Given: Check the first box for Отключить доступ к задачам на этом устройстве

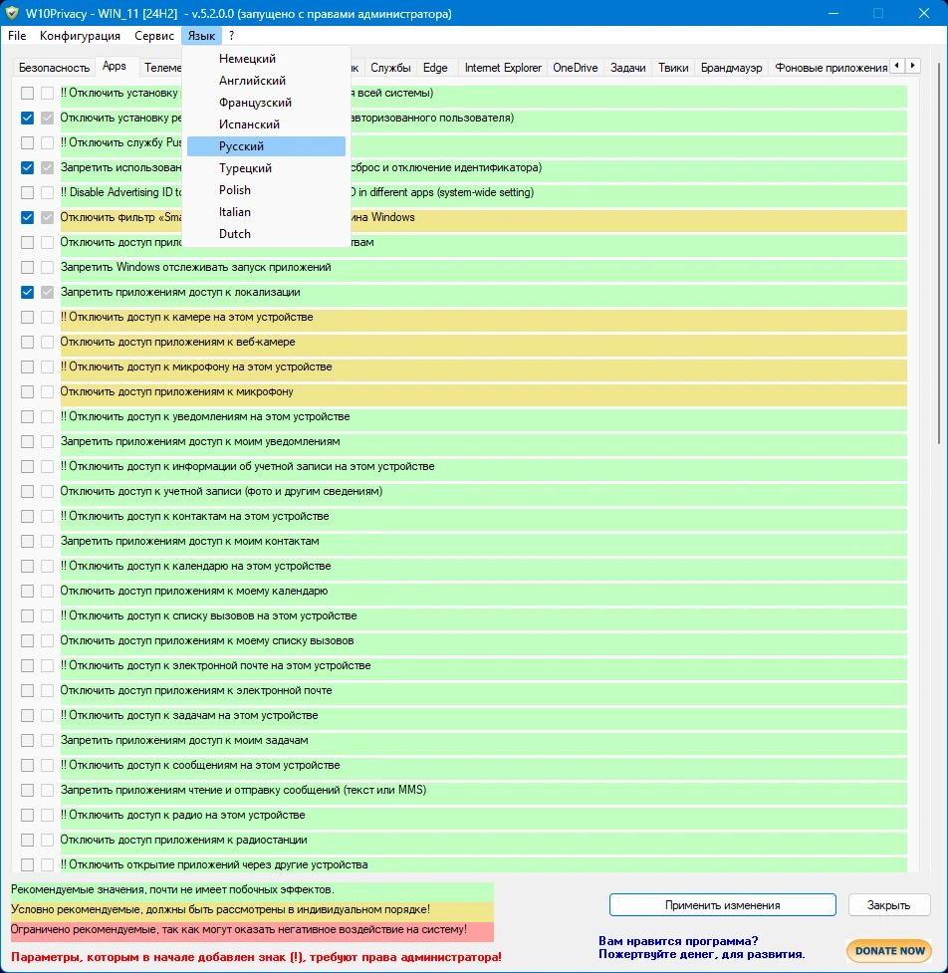Looking at the screenshot, I should coord(27,715).
